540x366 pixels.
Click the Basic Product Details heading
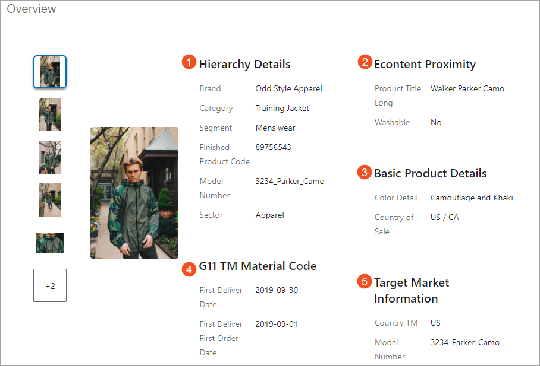(431, 173)
